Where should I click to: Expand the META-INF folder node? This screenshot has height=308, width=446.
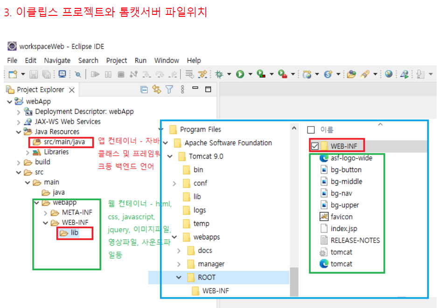46,213
